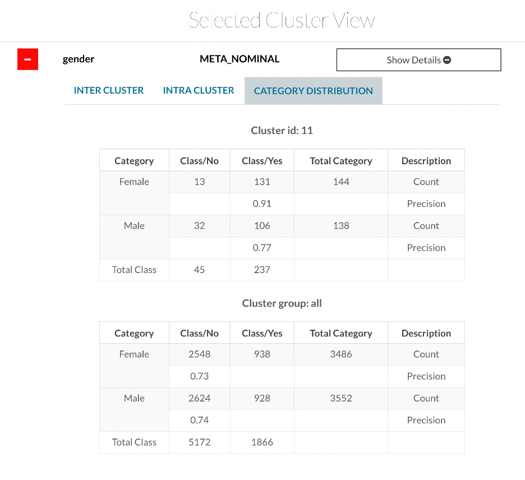Image resolution: width=525 pixels, height=480 pixels.
Task: Click Total Category header in Cluster group all table
Action: [340, 333]
